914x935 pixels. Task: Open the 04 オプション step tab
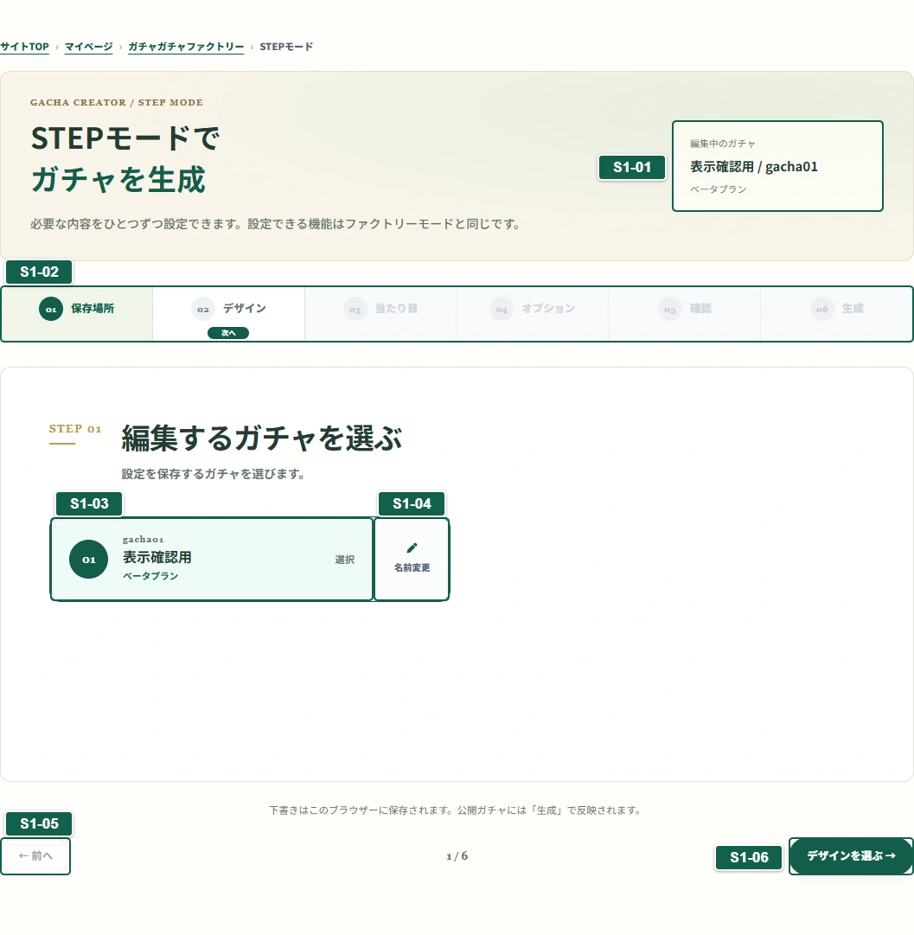click(x=532, y=314)
